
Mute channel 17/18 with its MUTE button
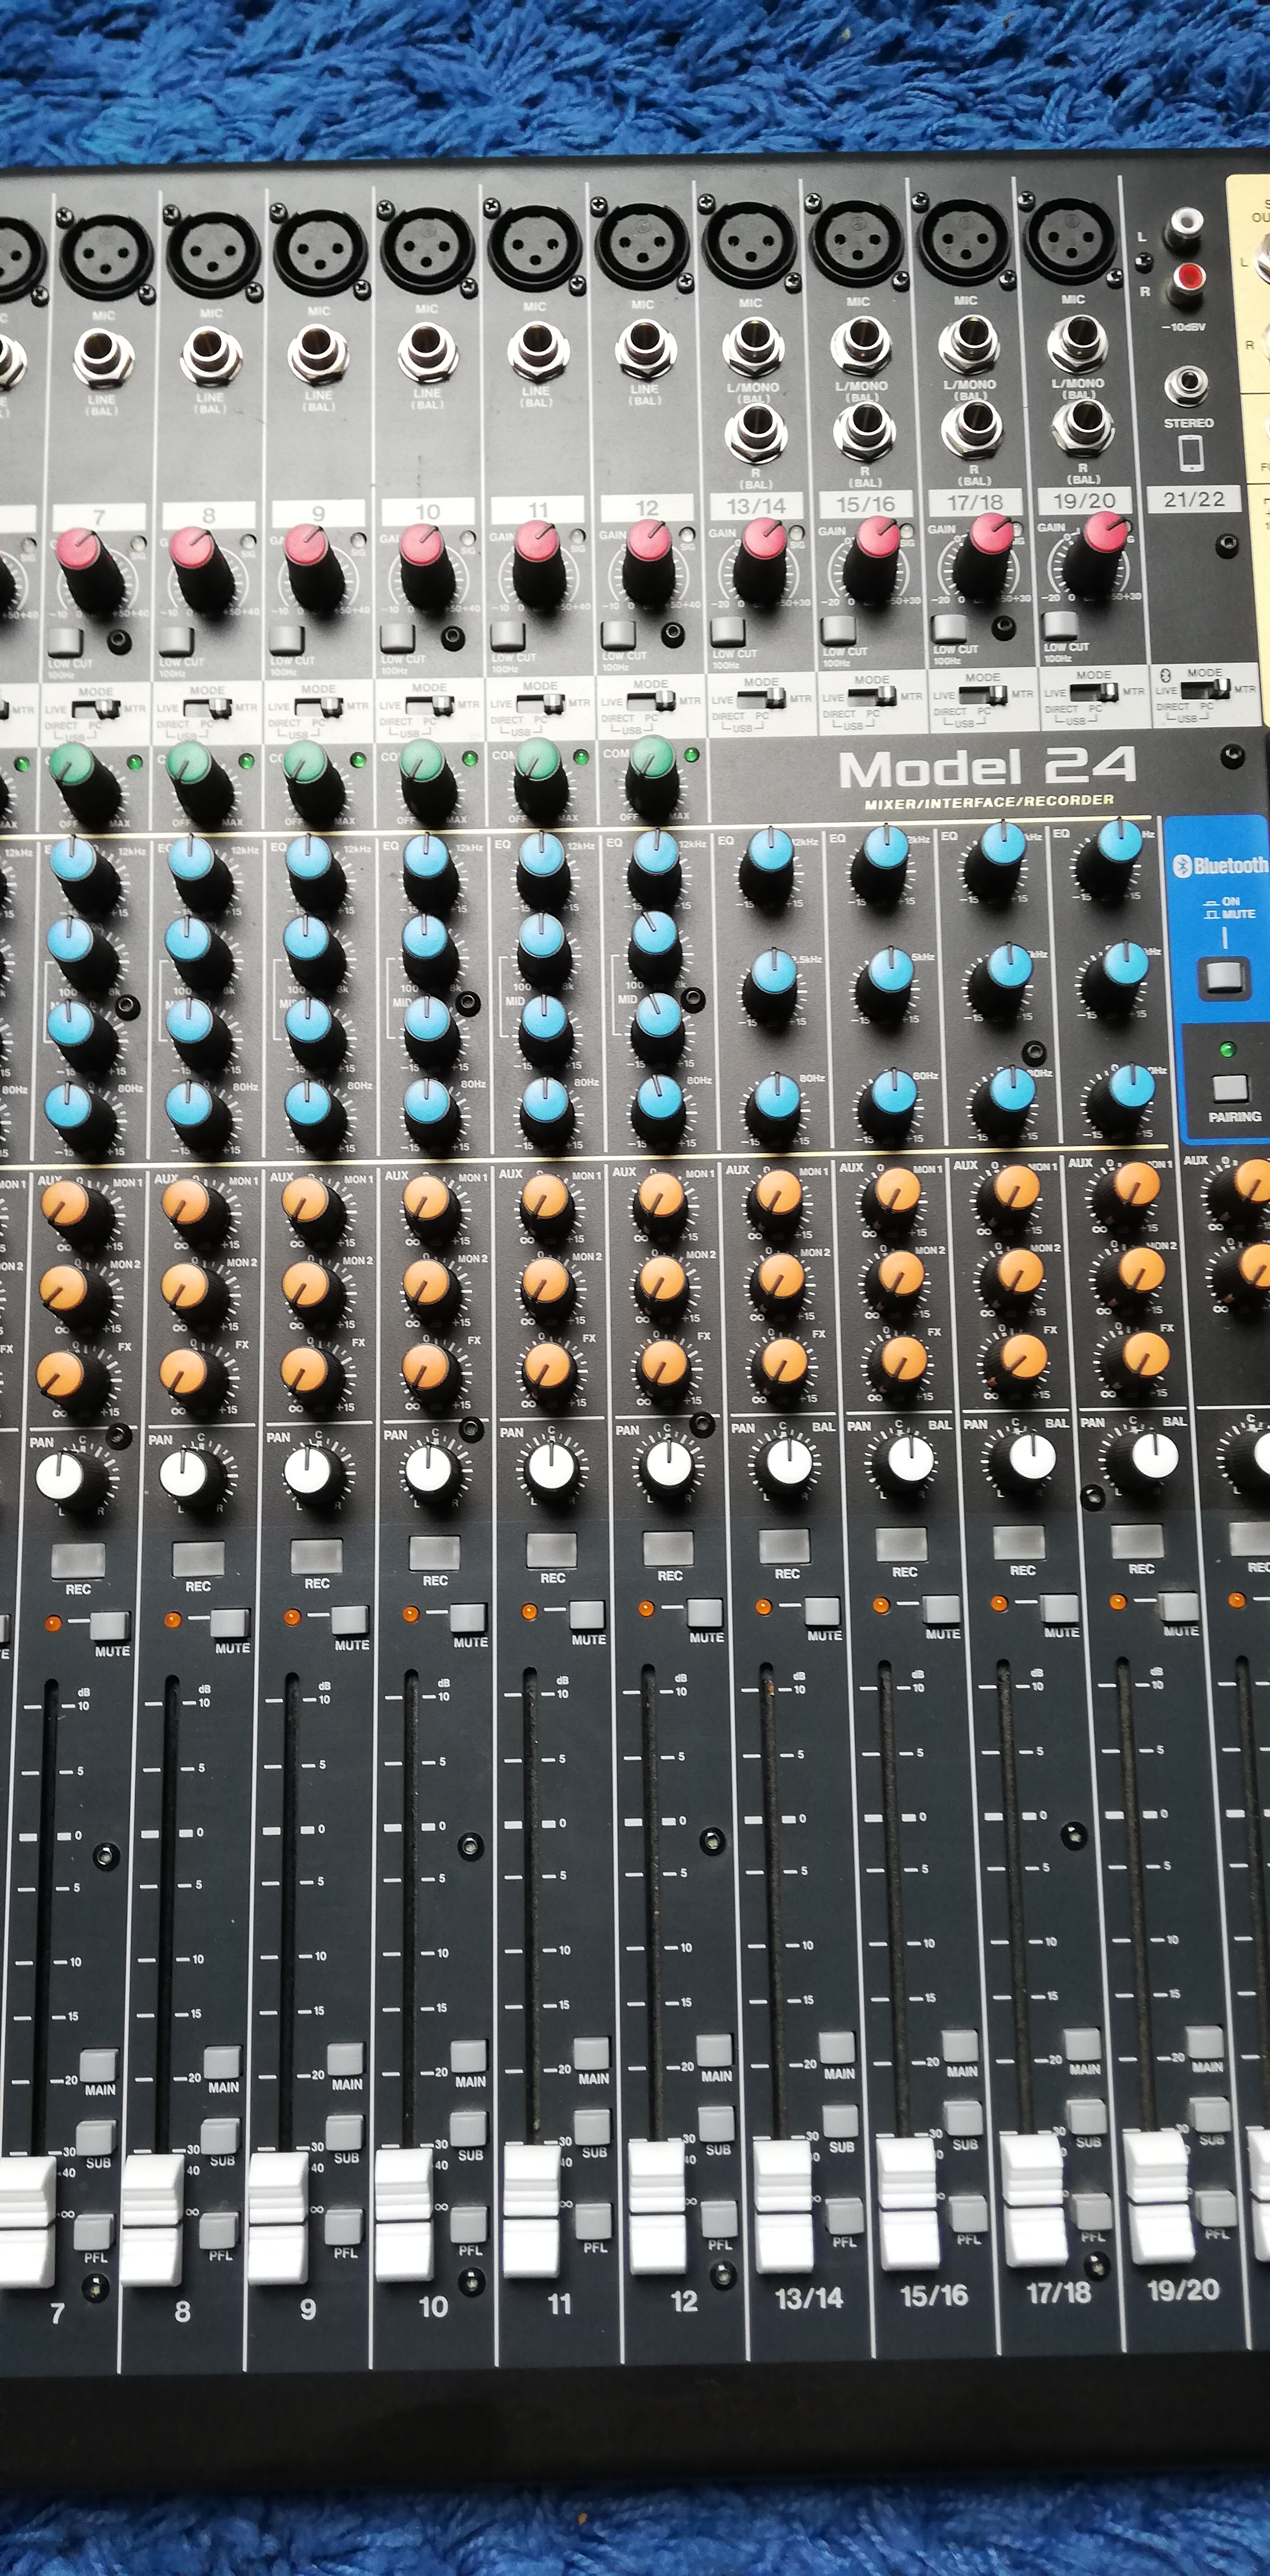click(x=1060, y=1608)
